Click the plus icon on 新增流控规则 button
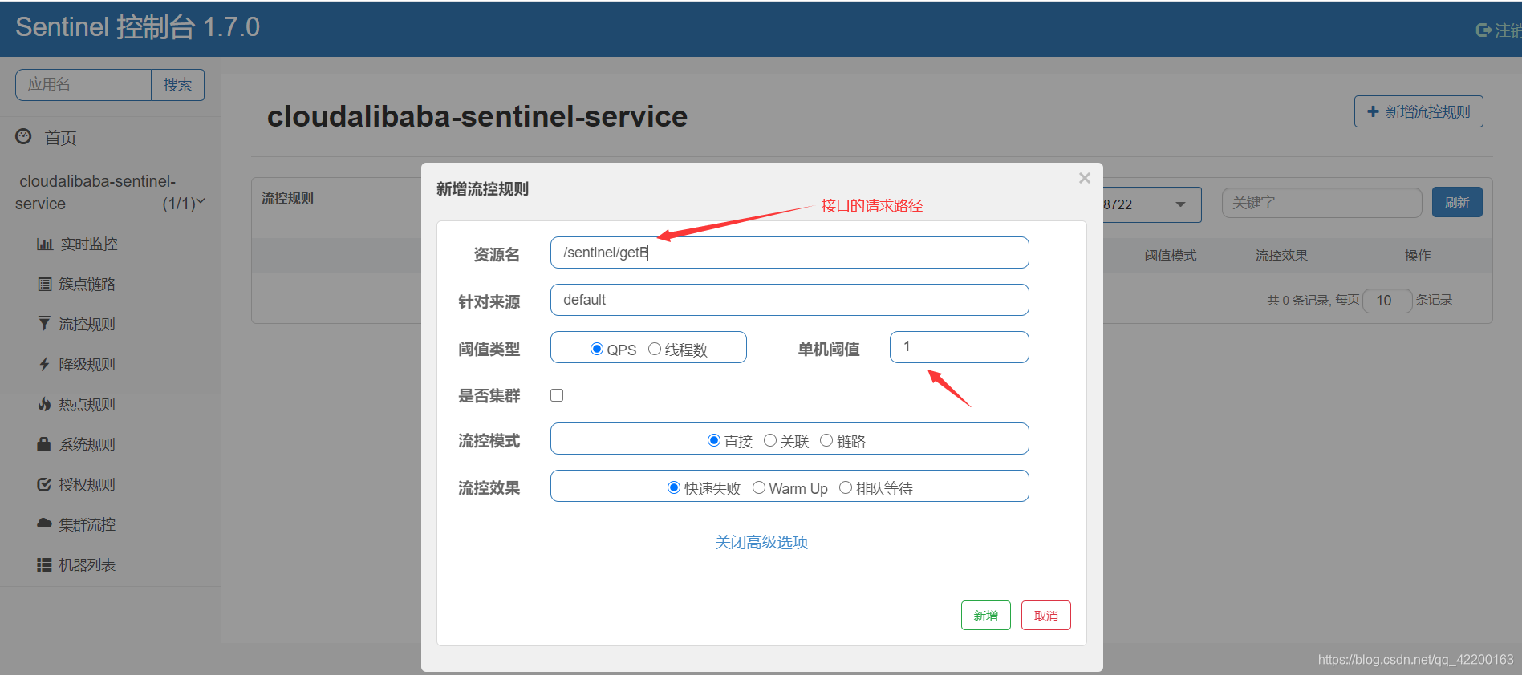 pos(1373,111)
